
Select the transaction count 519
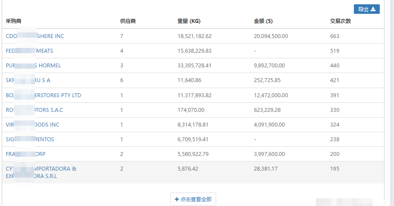tap(335, 51)
